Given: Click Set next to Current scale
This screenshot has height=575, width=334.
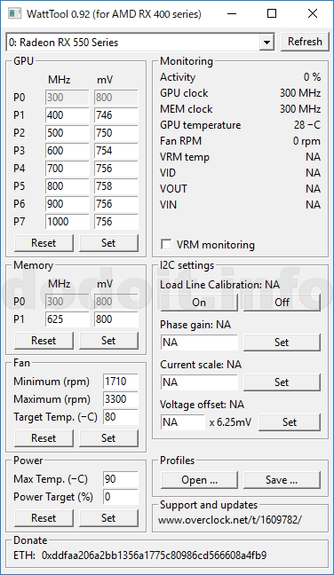Looking at the screenshot, I should (282, 382).
